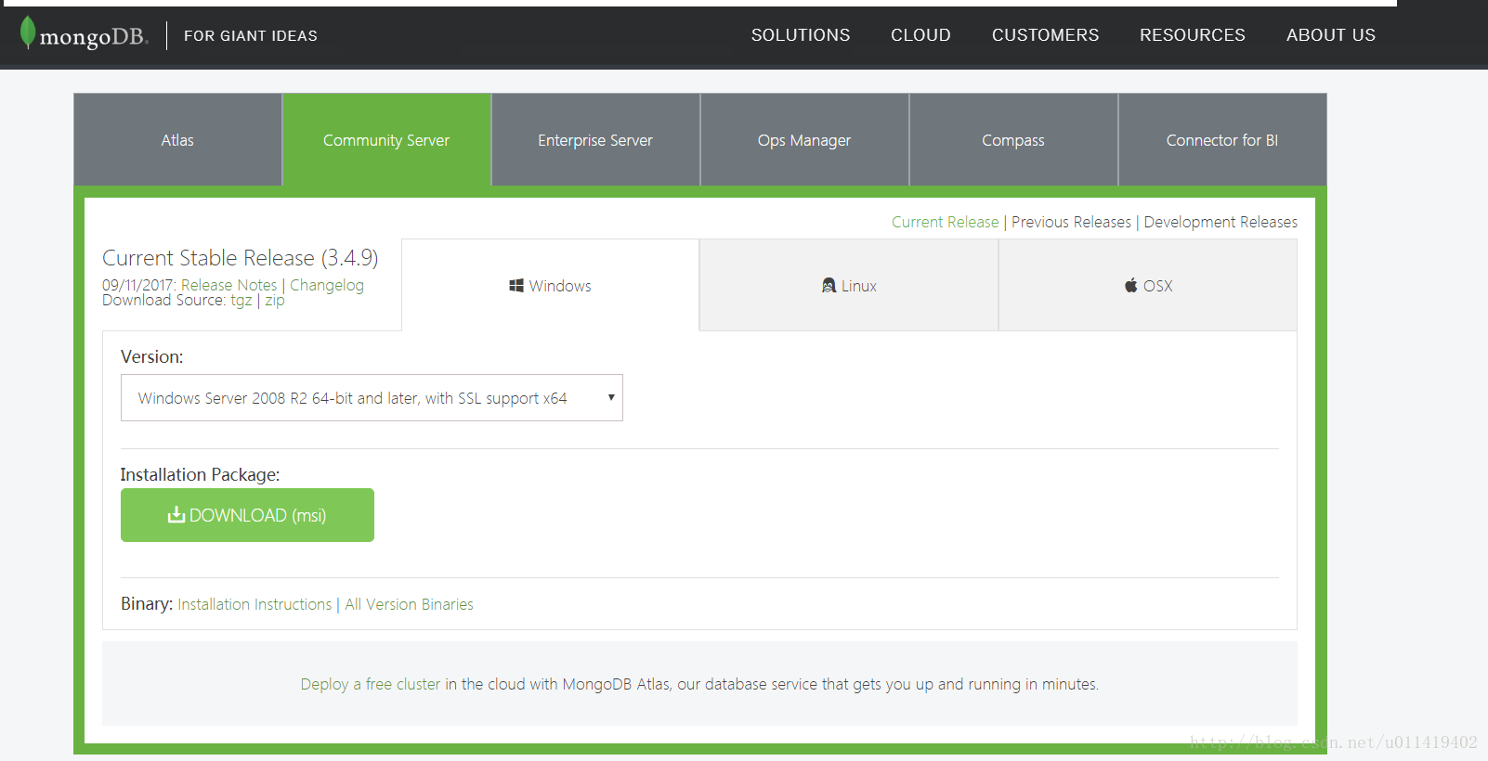
Task: Switch to the Enterprise Server tab
Action: 595,140
